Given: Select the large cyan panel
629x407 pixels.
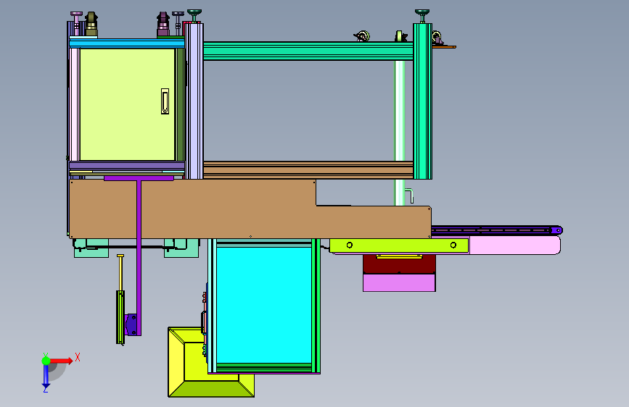Looking at the screenshot, I should (x=264, y=306).
